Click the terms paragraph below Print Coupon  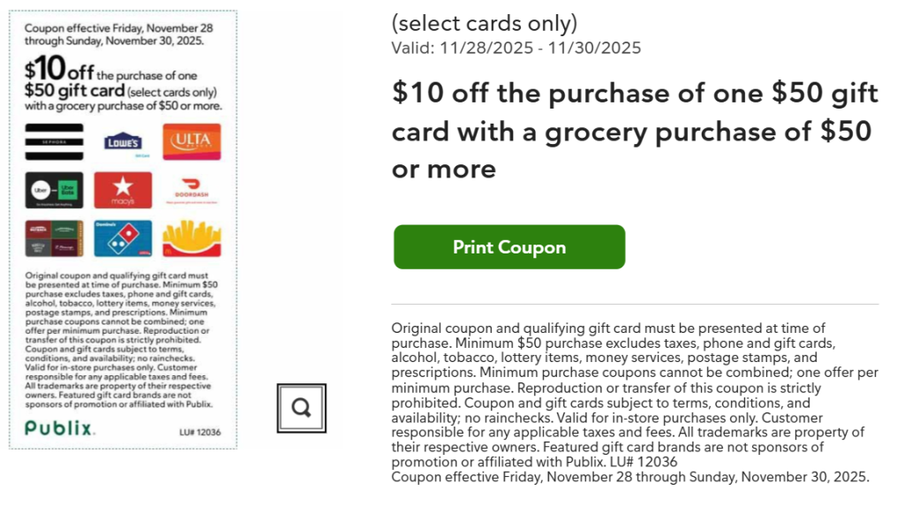pyautogui.click(x=634, y=394)
